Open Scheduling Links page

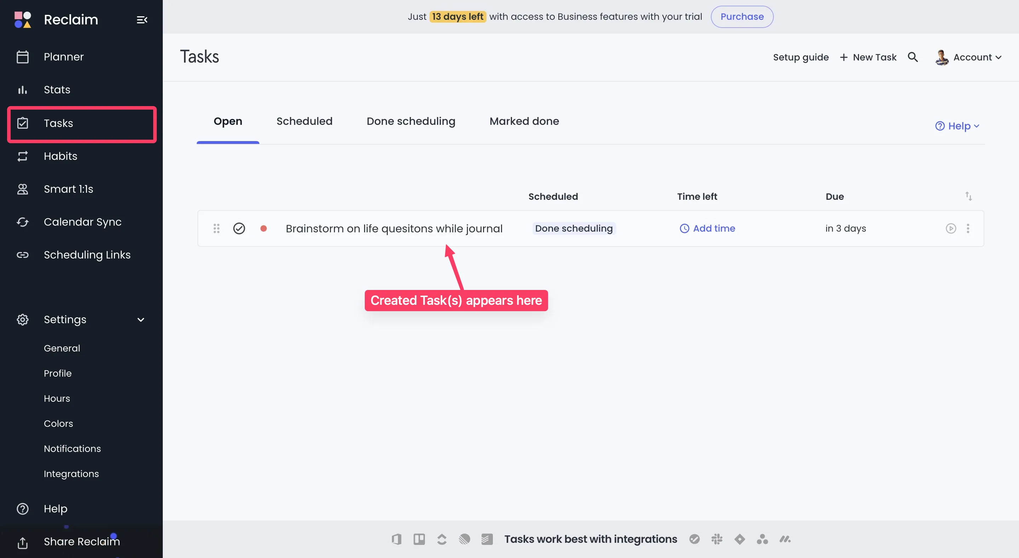[87, 255]
